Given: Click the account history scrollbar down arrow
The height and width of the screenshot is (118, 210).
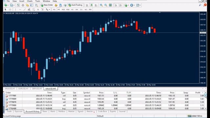Looking at the screenshot, I should click(206, 108).
